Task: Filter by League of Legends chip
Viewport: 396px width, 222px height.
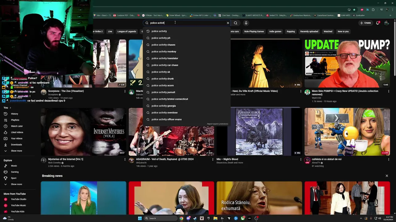Action: click(x=127, y=31)
